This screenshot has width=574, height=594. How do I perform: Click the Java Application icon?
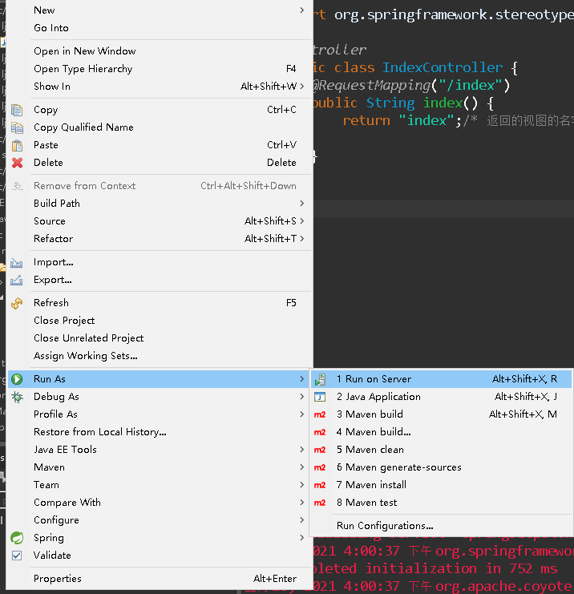click(320, 397)
